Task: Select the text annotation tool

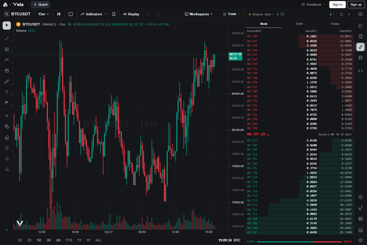Action: 7,92
